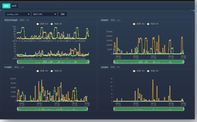Click the latency chart's zoom slider bar
The image size is (197, 122).
click(149, 61)
